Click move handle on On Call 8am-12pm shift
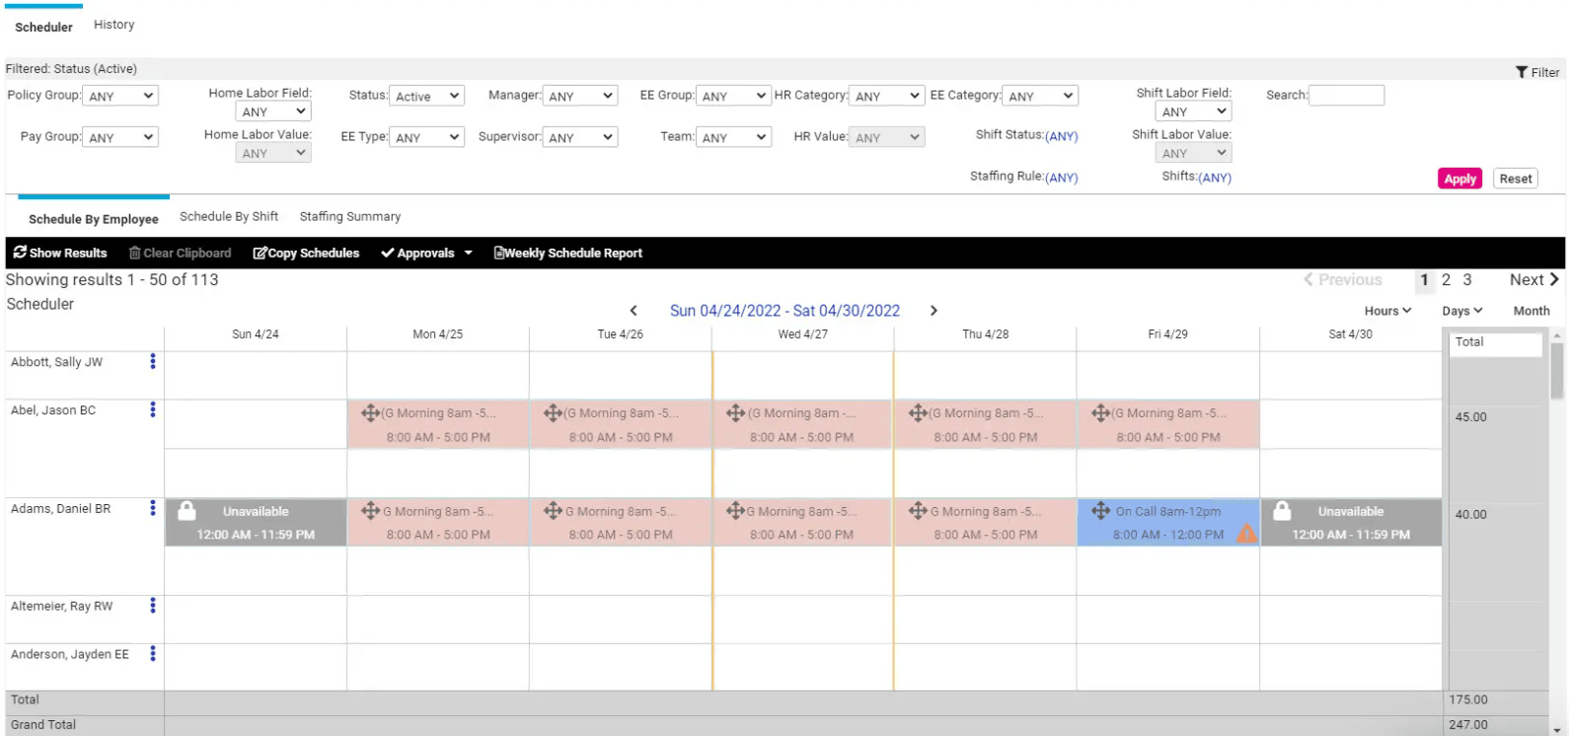Viewport: 1569px width, 736px height. pyautogui.click(x=1101, y=510)
